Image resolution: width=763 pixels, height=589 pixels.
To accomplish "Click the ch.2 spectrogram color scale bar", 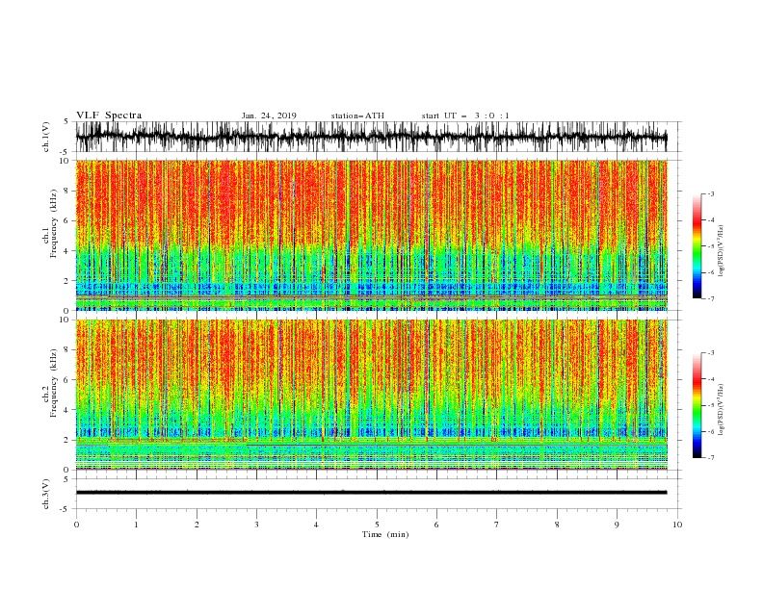I will point(697,405).
